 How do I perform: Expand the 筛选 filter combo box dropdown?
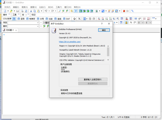click(38, 23)
